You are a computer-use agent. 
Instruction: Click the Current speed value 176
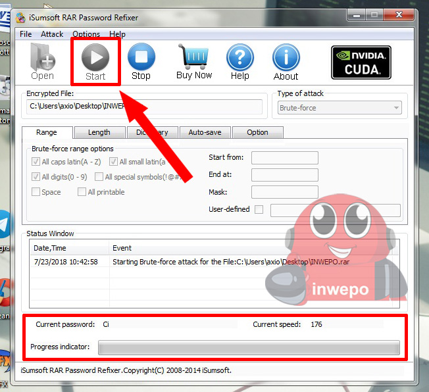pos(316,324)
